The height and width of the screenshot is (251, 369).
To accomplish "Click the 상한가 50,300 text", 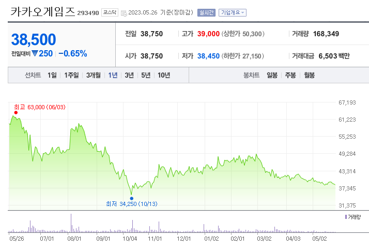I will [x=243, y=34].
